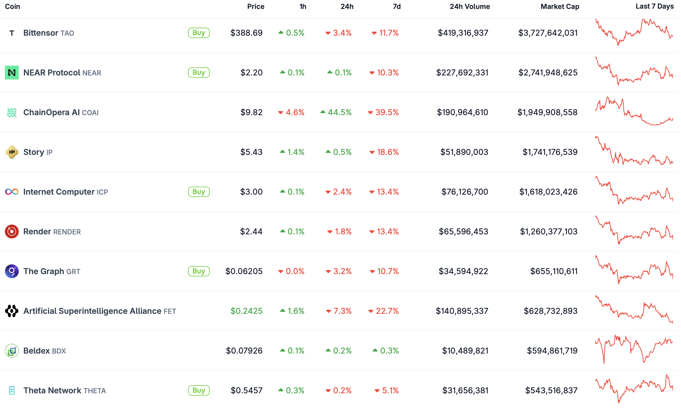681x410 pixels.
Task: Sort by the 24h Volume column header
Action: [470, 7]
